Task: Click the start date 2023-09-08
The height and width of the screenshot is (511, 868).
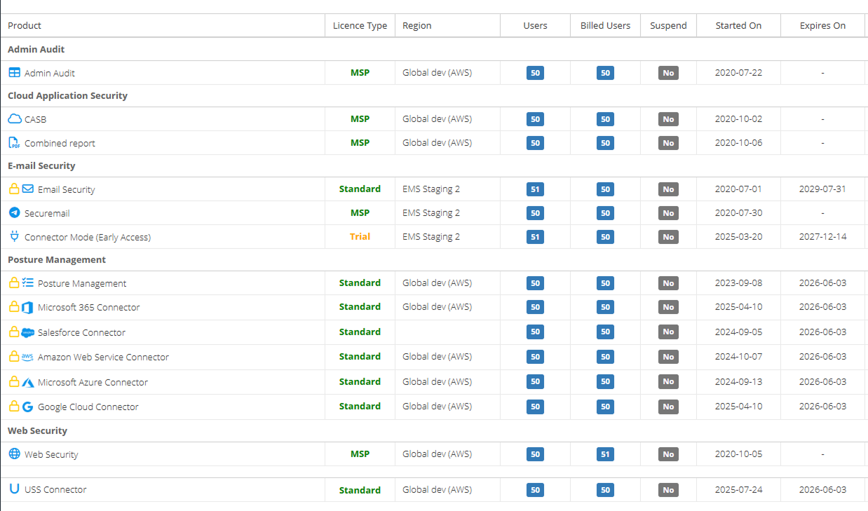Action: click(x=738, y=283)
